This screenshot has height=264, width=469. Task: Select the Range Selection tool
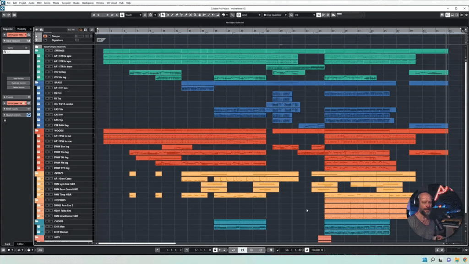click(x=168, y=15)
